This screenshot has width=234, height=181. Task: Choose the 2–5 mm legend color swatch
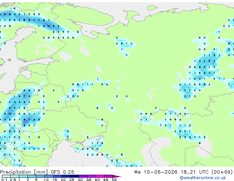32,176
